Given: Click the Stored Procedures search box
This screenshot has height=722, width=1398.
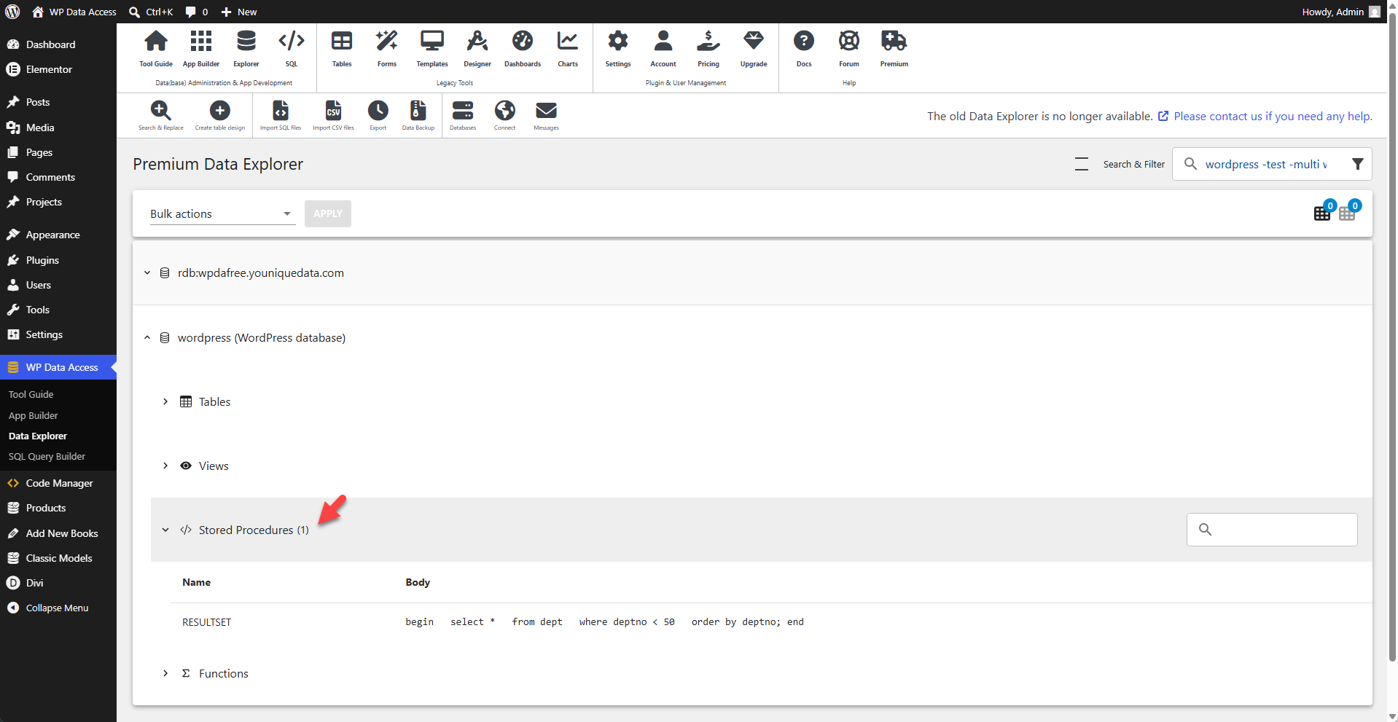Looking at the screenshot, I should pos(1272,530).
